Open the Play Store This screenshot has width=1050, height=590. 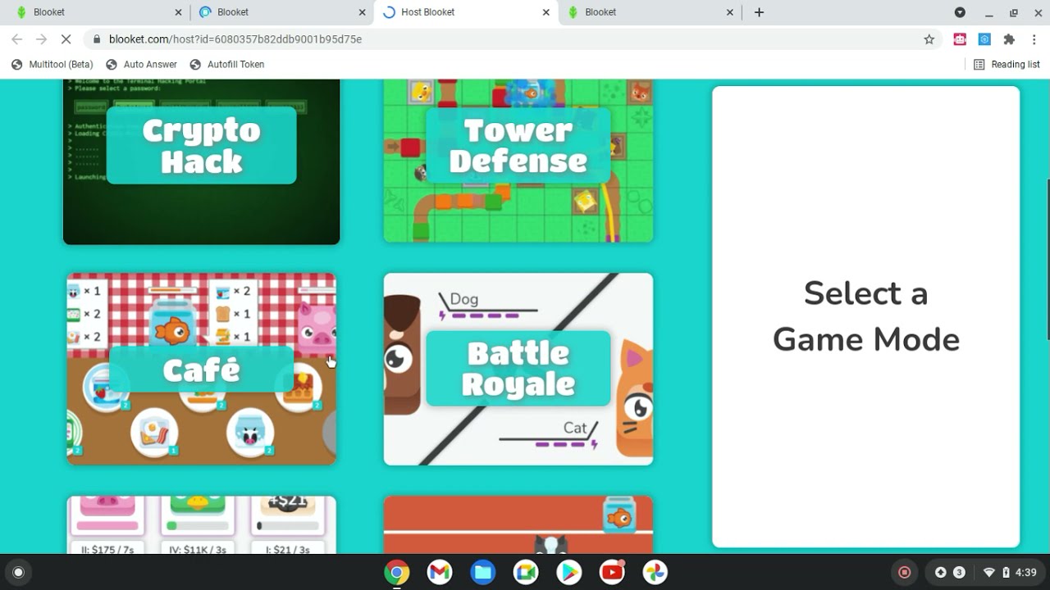[569, 572]
